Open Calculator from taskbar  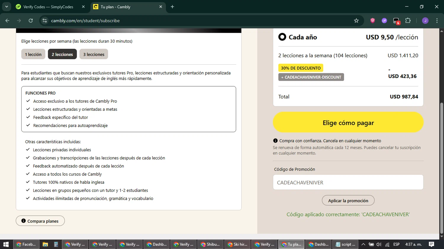click(x=56, y=244)
